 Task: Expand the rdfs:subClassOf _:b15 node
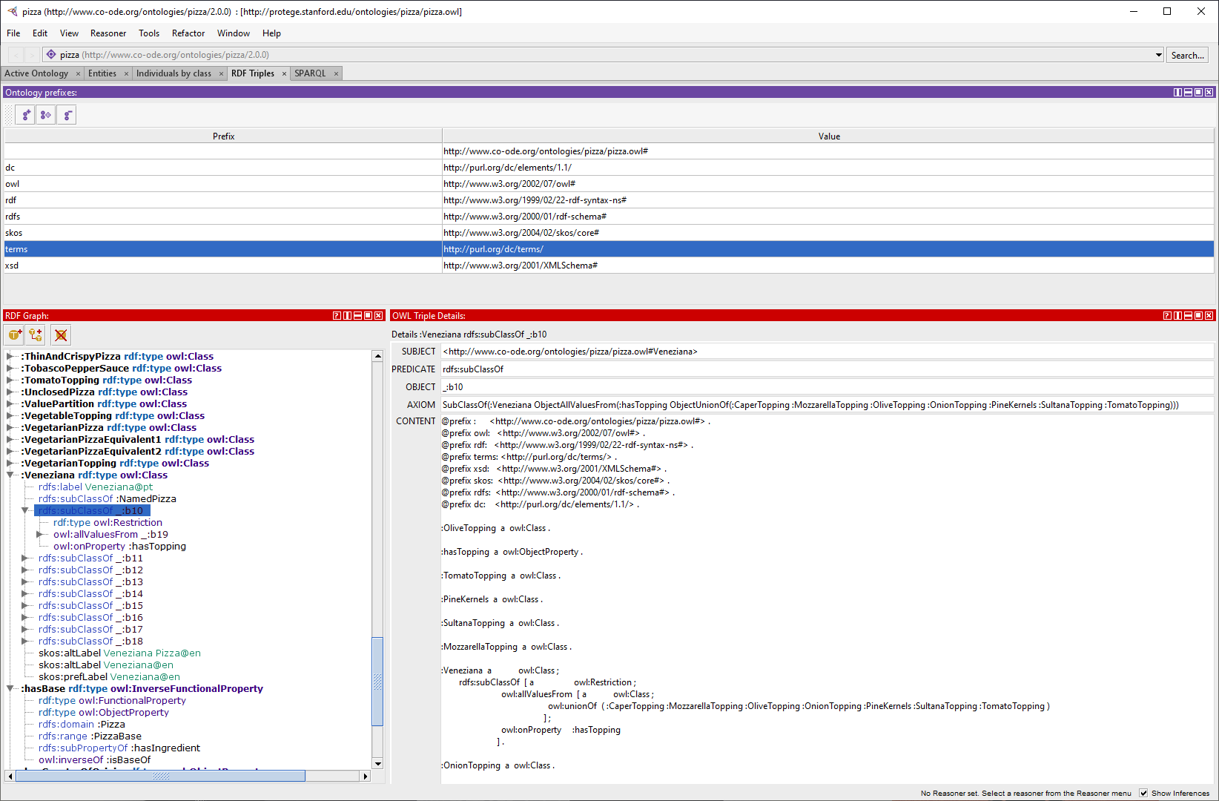tap(25, 605)
